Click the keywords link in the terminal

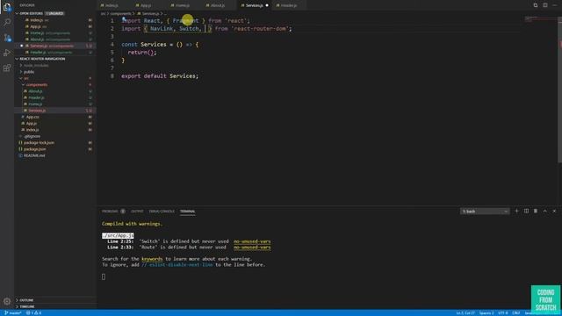(x=152, y=259)
